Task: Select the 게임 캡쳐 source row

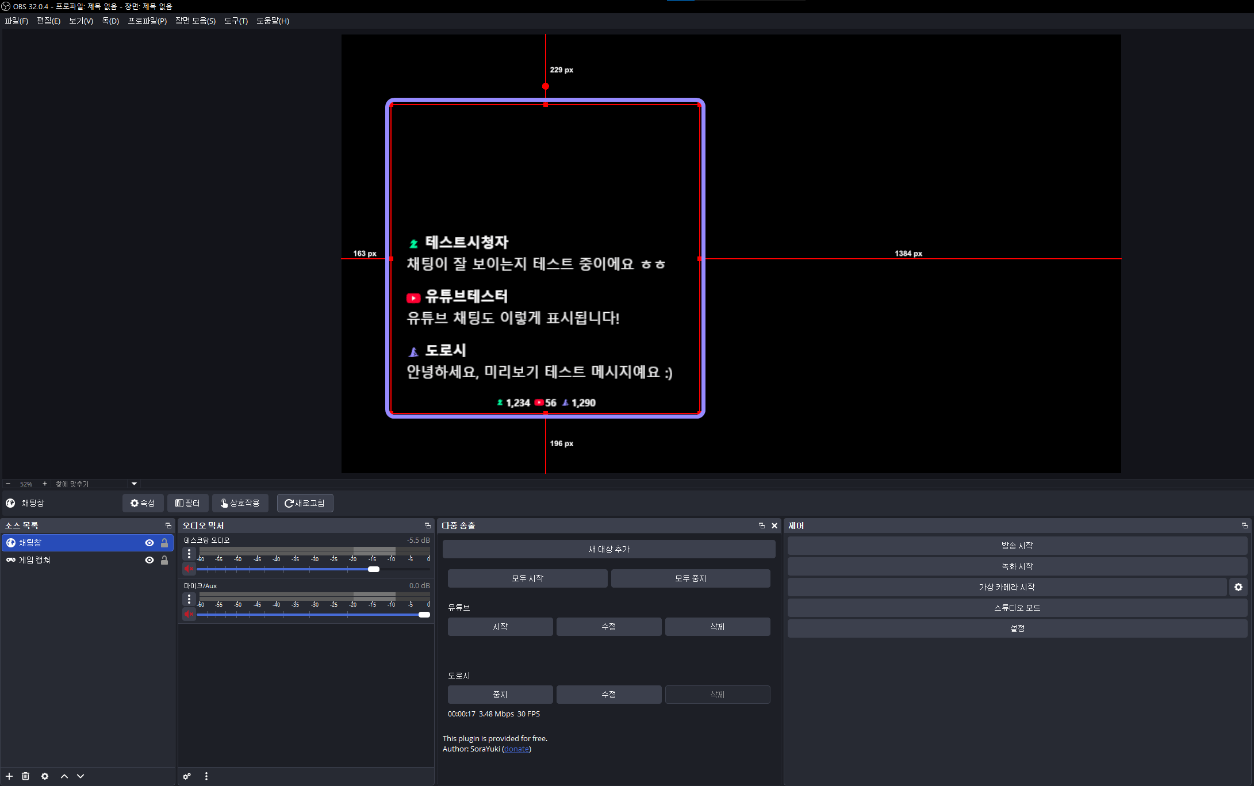Action: click(x=87, y=560)
